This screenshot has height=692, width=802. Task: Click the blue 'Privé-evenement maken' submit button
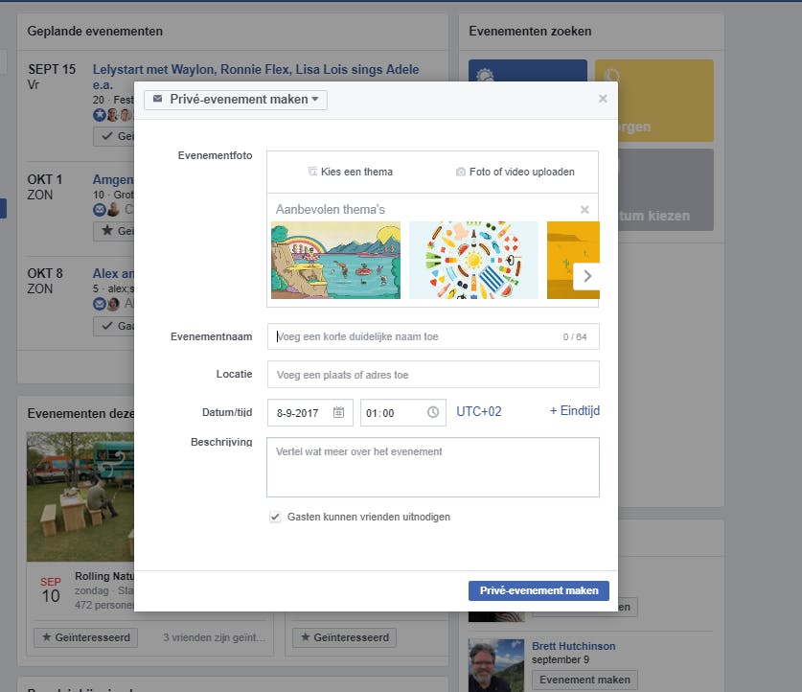[538, 590]
